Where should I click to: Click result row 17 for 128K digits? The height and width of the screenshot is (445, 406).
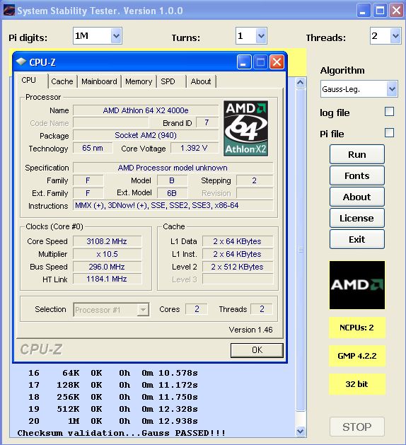[113, 385]
